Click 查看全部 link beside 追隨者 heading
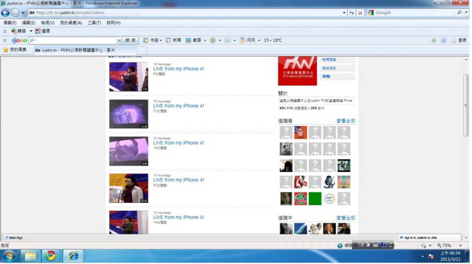Viewport: 472px width, 264px height. click(345, 121)
